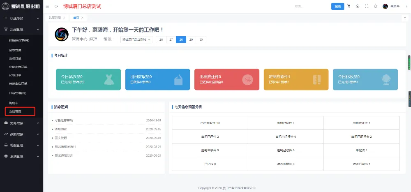The image size is (411, 192).
Task: Click the theme target icon in header
Action: [358, 7]
